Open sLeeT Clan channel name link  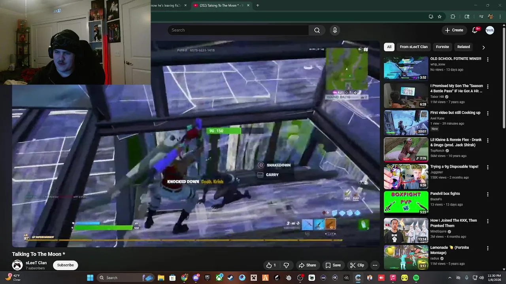[x=36, y=263]
